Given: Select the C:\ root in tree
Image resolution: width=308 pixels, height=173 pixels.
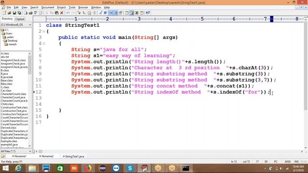Looking at the screenshot, I should pyautogui.click(x=6, y=30).
